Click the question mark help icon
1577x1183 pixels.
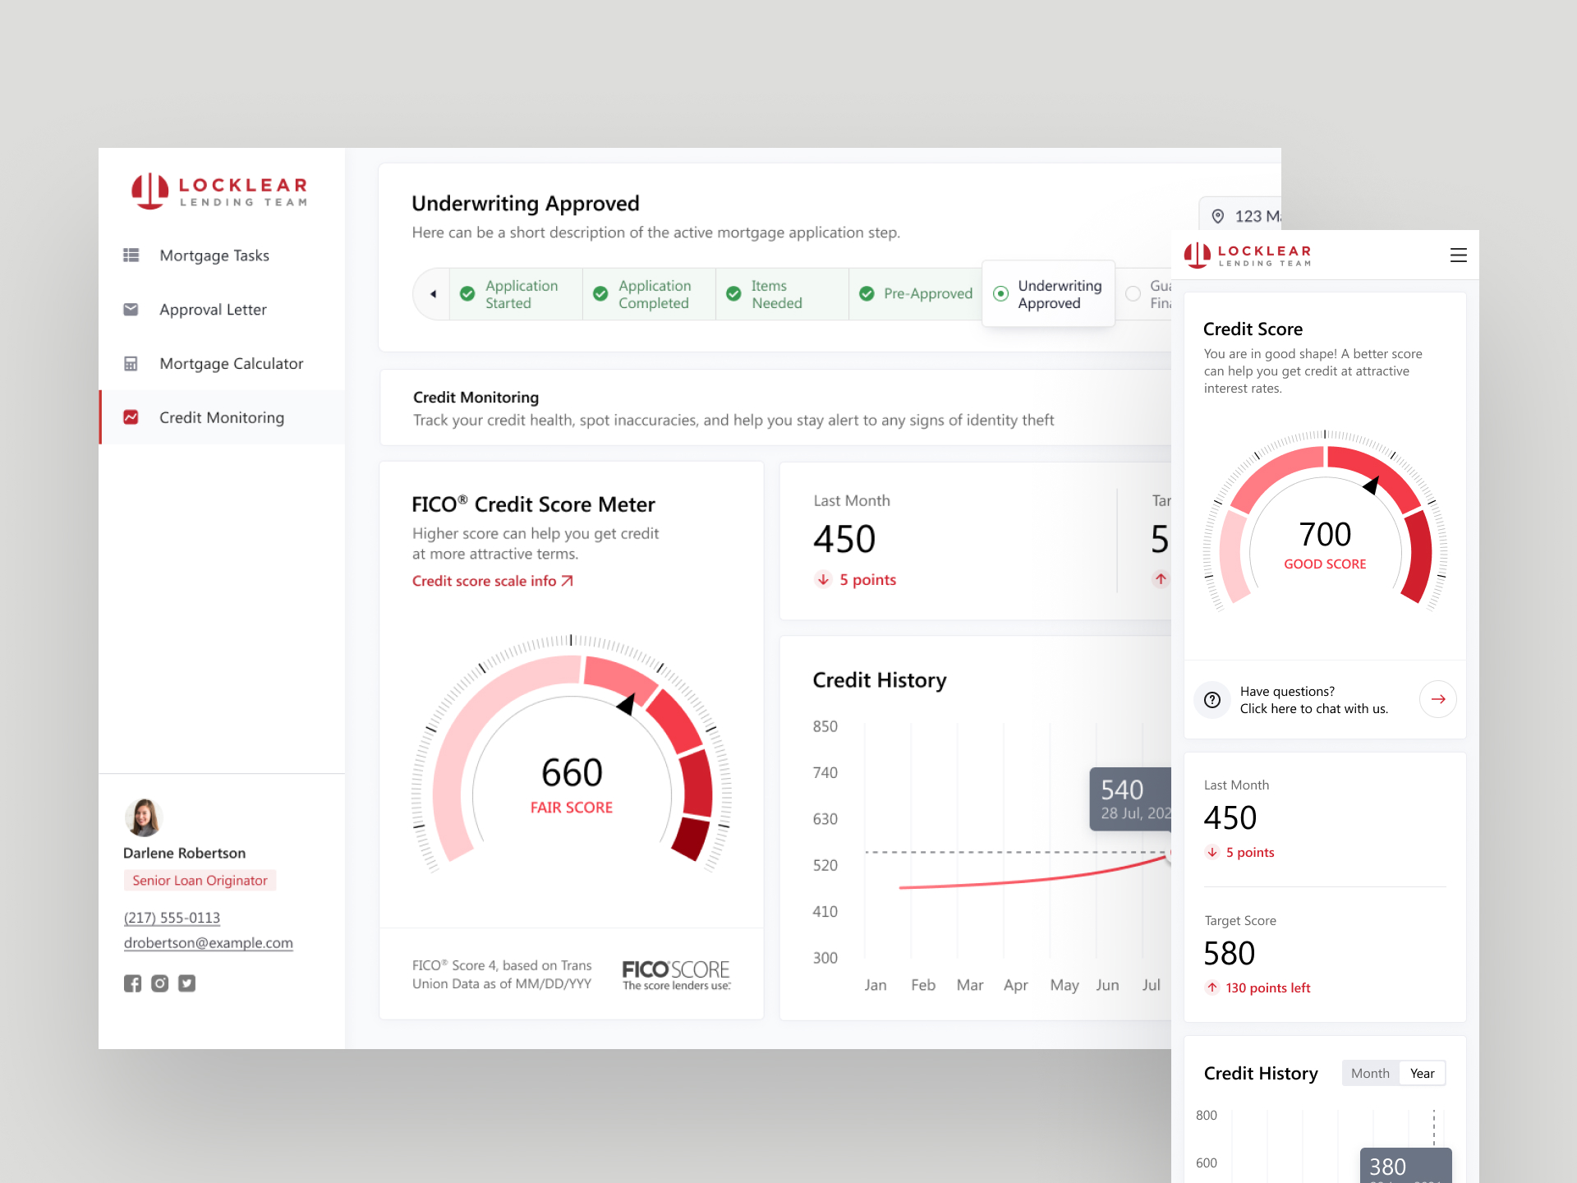(1211, 700)
